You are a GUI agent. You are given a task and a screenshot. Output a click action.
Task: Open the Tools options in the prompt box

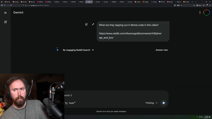tap(70, 103)
